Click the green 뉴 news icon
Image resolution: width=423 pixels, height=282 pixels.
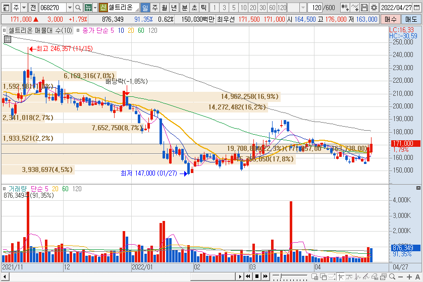[88, 8]
